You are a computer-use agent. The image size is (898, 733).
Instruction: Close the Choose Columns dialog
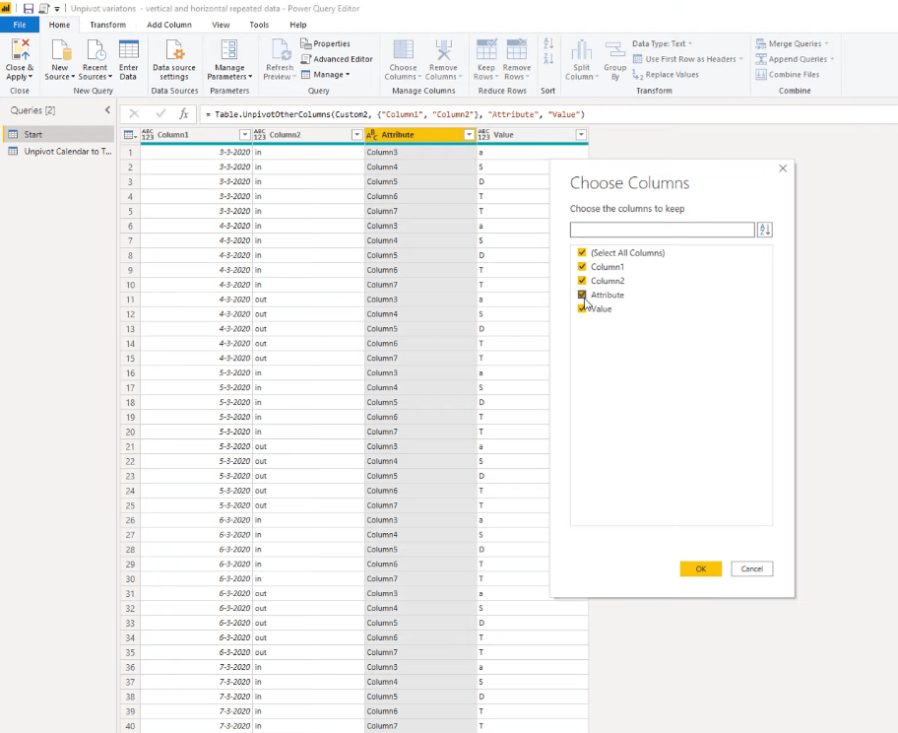pos(783,168)
